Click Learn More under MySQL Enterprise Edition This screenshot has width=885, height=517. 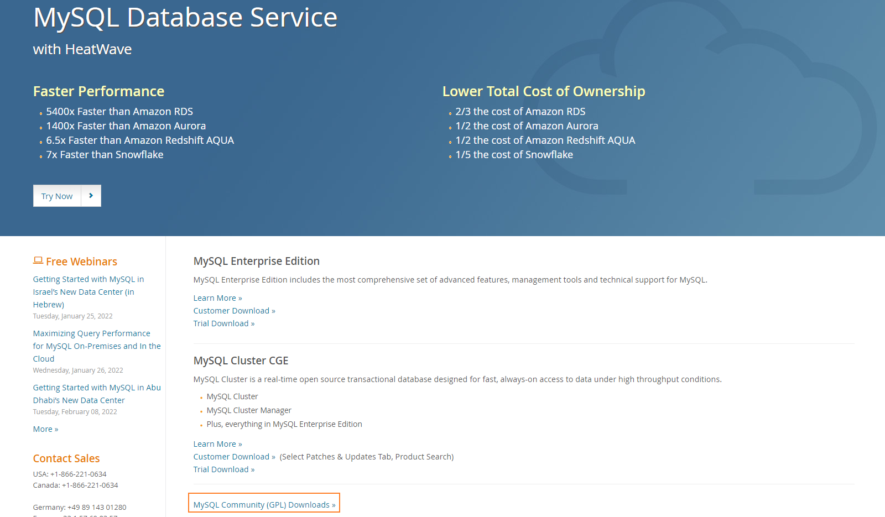217,298
